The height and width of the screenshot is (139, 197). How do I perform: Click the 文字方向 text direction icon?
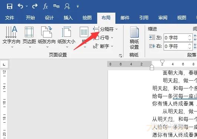click(11, 32)
